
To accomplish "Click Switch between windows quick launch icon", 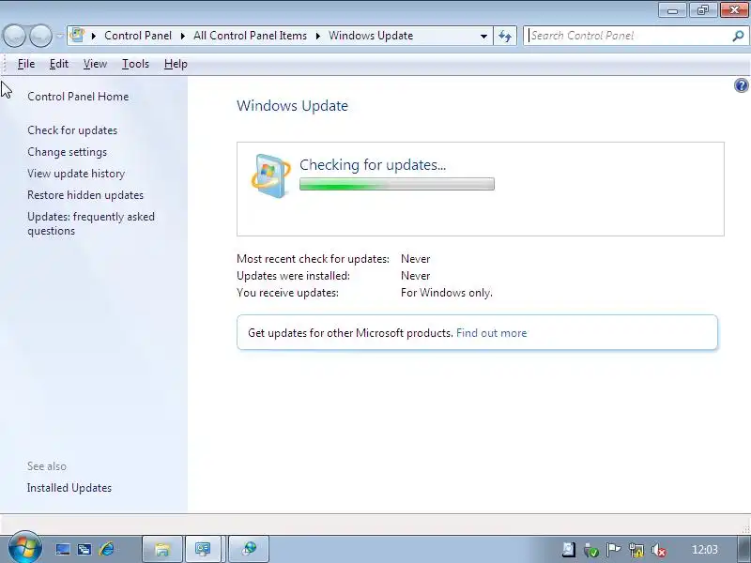I will (84, 549).
